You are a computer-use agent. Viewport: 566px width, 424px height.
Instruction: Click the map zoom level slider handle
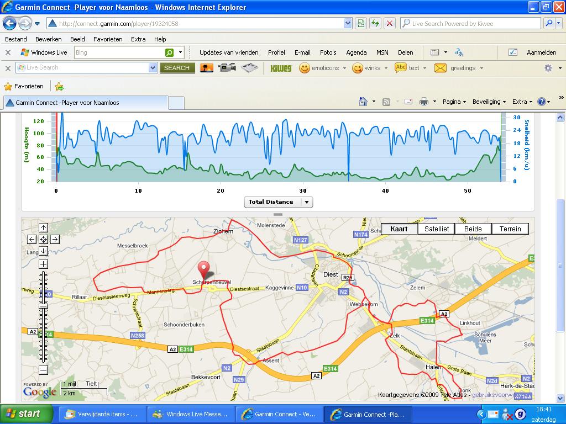click(x=43, y=306)
